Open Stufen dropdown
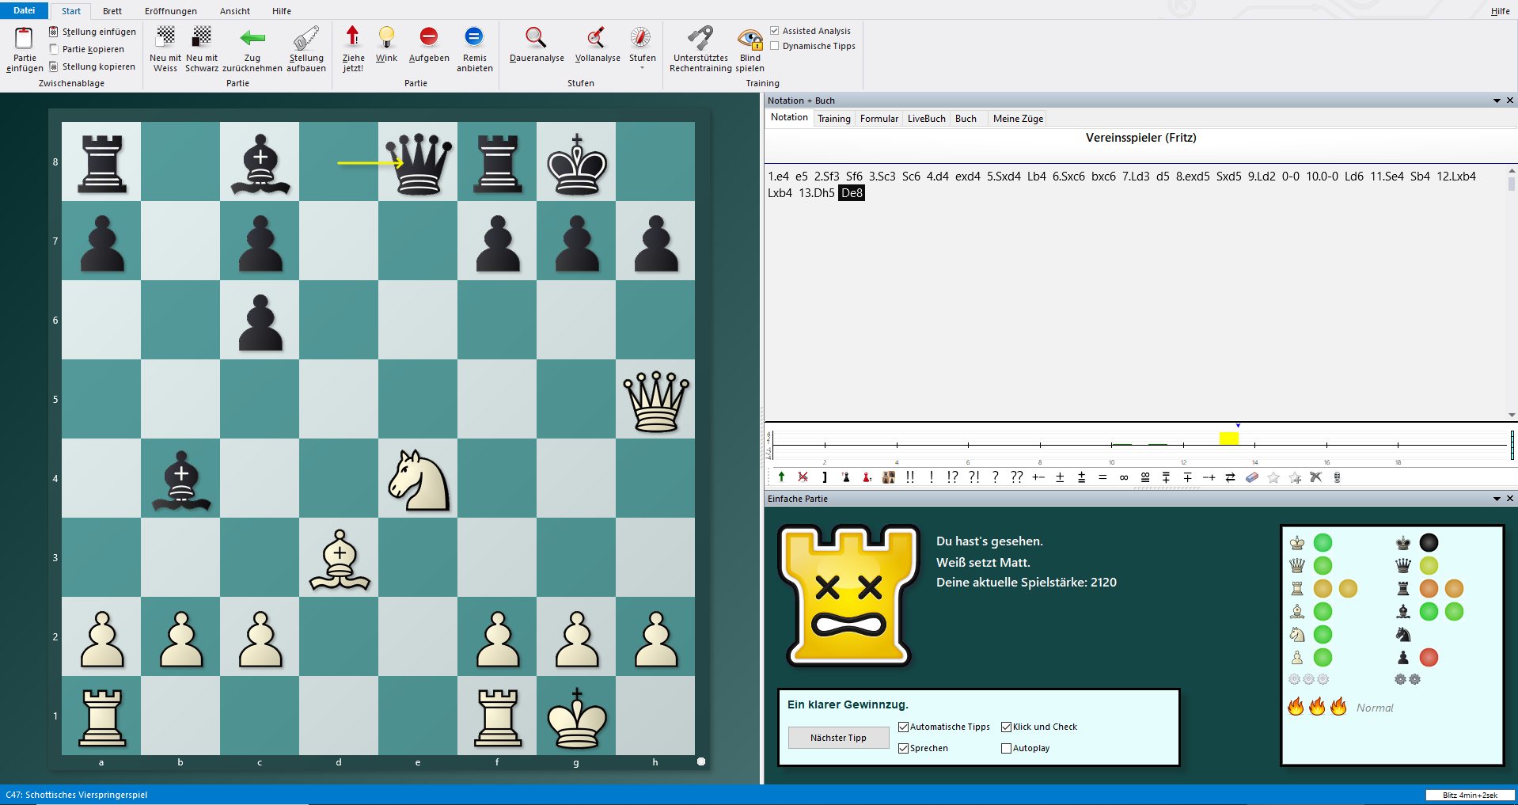Image resolution: width=1518 pixels, height=805 pixels. pos(642,48)
